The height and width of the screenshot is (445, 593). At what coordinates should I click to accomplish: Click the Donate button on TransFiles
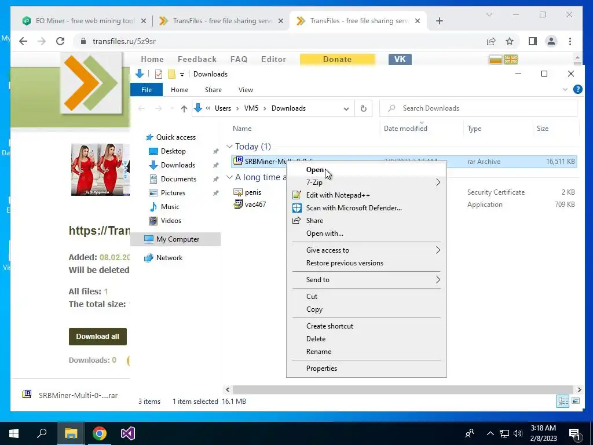coord(338,60)
